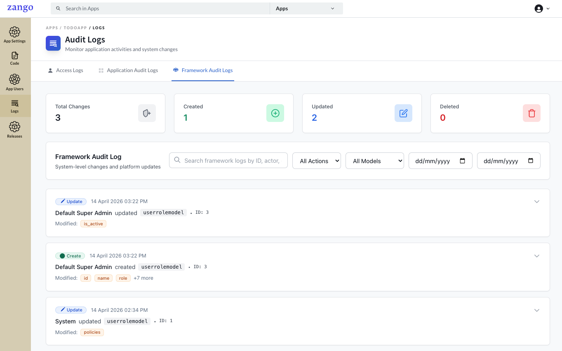
Task: Select the Logs sidebar item
Action: pos(15,106)
